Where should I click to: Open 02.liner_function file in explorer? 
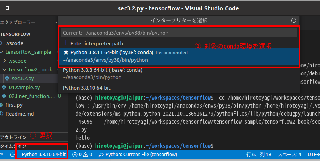click(31, 96)
